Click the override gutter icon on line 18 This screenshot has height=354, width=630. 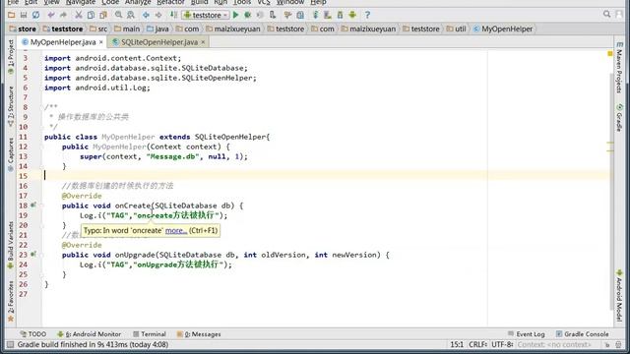click(33, 206)
